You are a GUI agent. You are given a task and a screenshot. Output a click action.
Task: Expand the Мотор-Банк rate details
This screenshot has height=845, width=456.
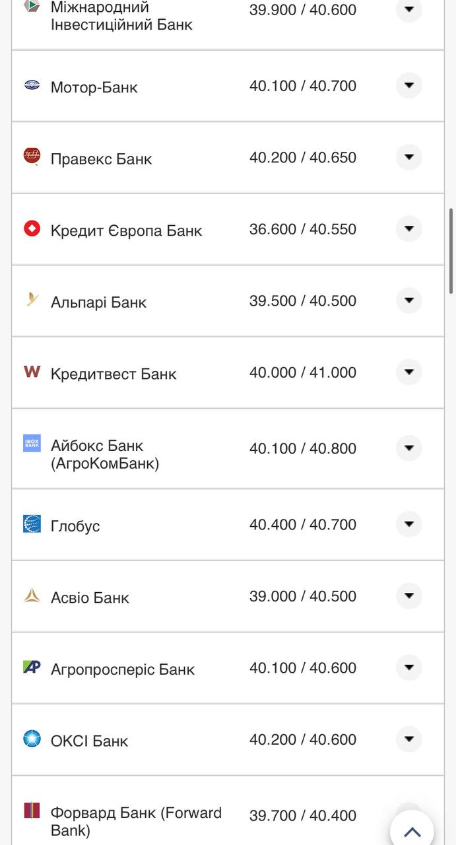pos(408,85)
